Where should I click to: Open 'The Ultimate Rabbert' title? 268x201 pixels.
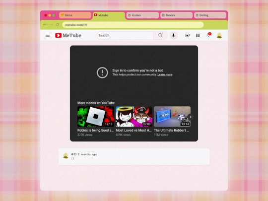coord(171,130)
